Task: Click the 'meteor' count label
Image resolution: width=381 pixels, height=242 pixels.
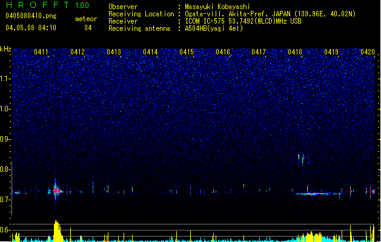Action: point(86,19)
